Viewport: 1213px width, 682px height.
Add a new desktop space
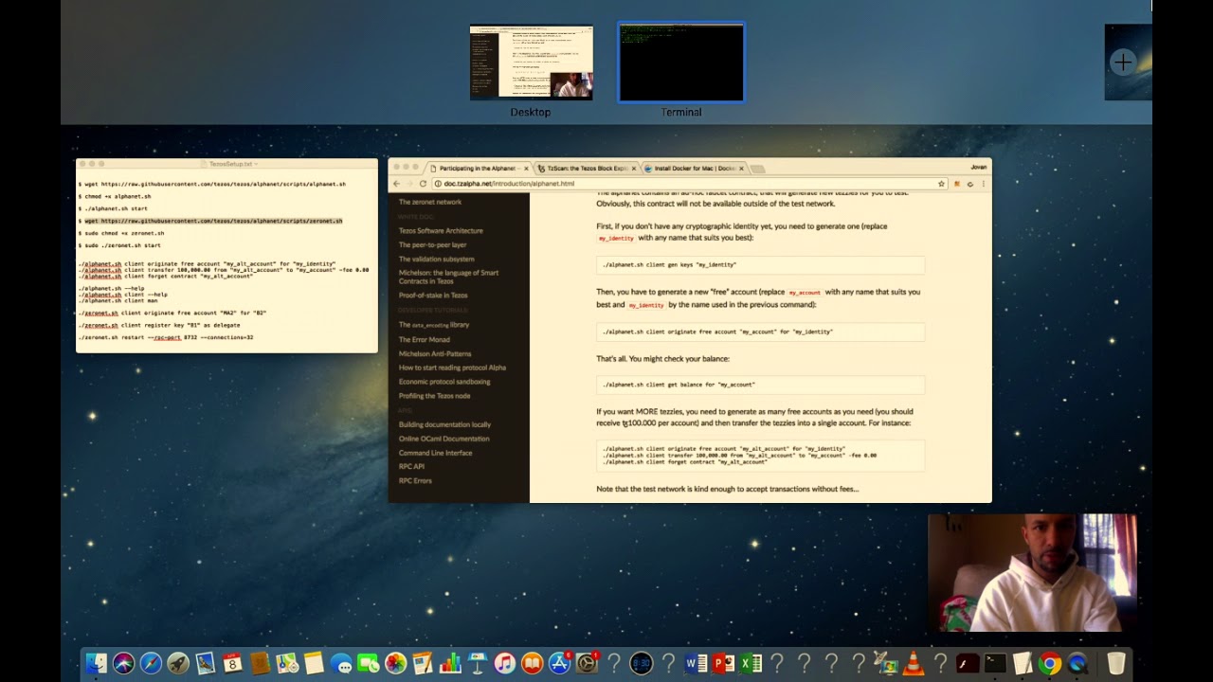1123,63
